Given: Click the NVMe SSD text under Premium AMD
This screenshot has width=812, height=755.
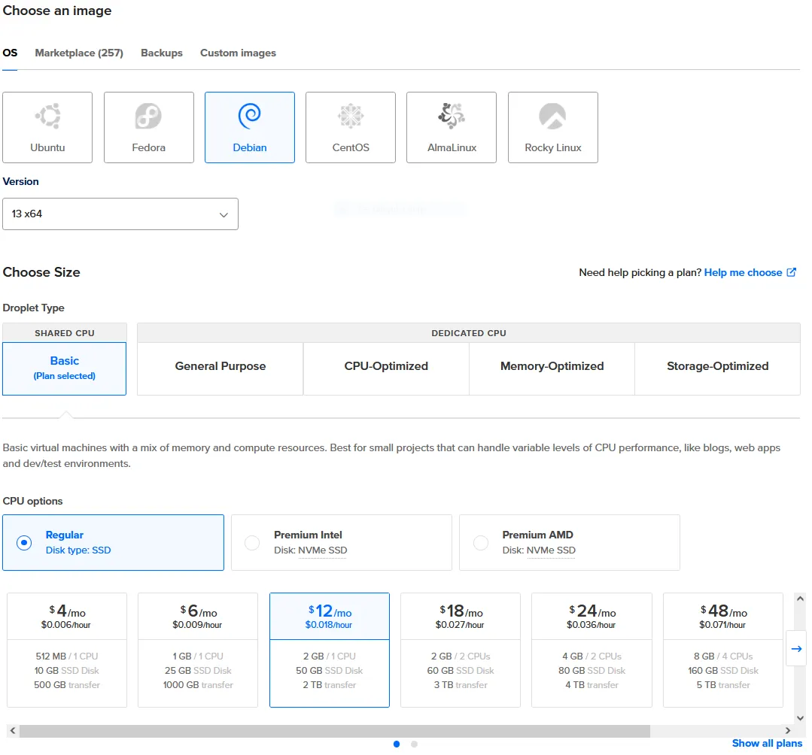Looking at the screenshot, I should click(x=551, y=550).
